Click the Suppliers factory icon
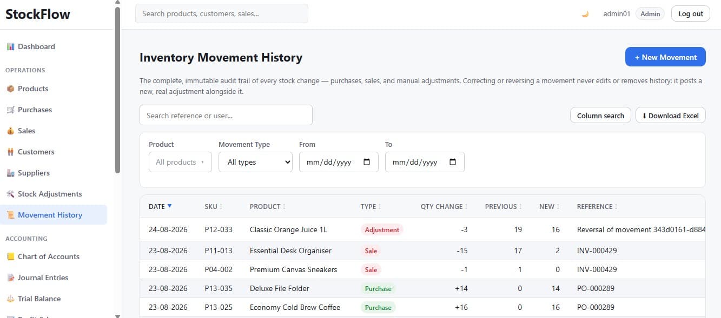The image size is (721, 318). (x=10, y=173)
